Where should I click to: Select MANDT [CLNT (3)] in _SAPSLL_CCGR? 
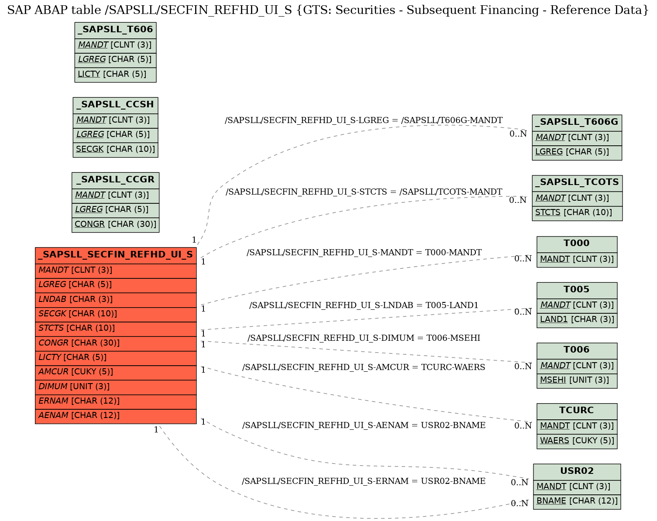pos(115,195)
